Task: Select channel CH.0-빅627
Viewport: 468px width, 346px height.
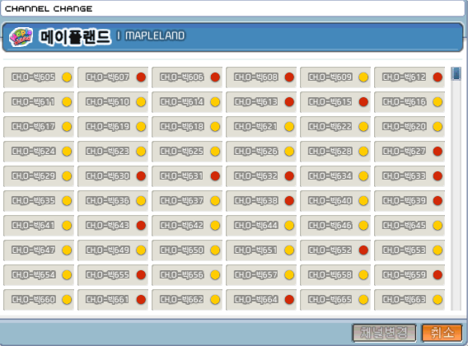Action: coord(409,152)
